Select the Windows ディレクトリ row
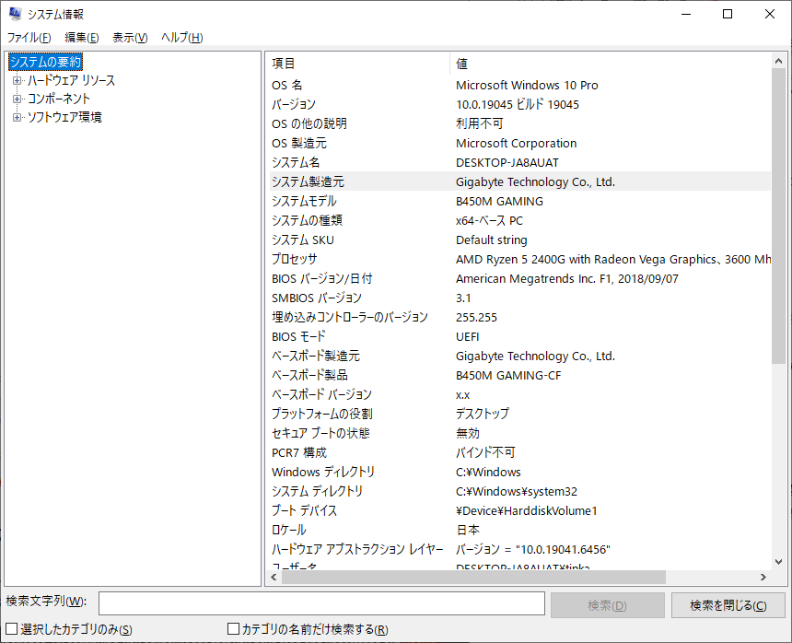The width and height of the screenshot is (792, 643). (x=520, y=473)
